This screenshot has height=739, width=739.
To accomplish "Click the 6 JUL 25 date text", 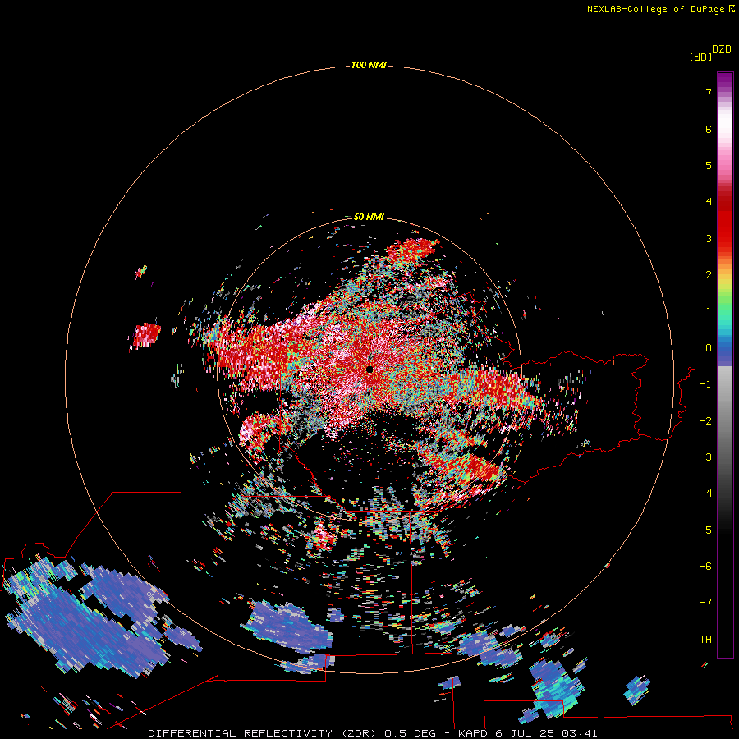I will coord(525,733).
